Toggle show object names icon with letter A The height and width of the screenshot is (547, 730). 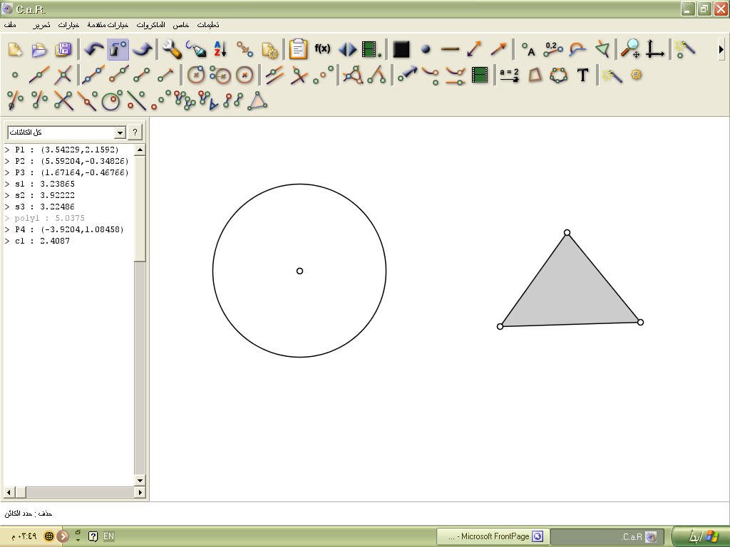(528, 49)
